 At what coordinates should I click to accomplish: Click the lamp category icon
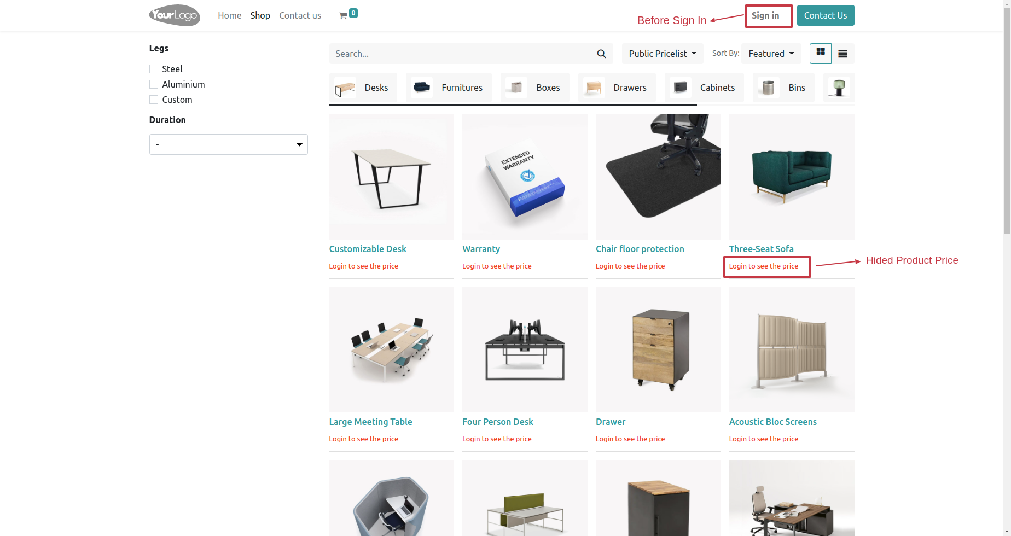click(x=839, y=88)
